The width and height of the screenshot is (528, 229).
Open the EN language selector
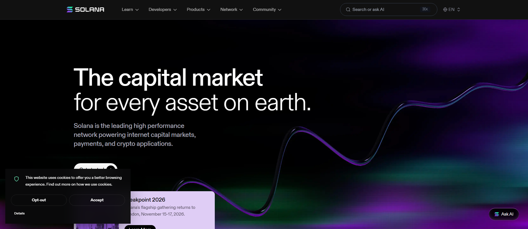point(452,10)
